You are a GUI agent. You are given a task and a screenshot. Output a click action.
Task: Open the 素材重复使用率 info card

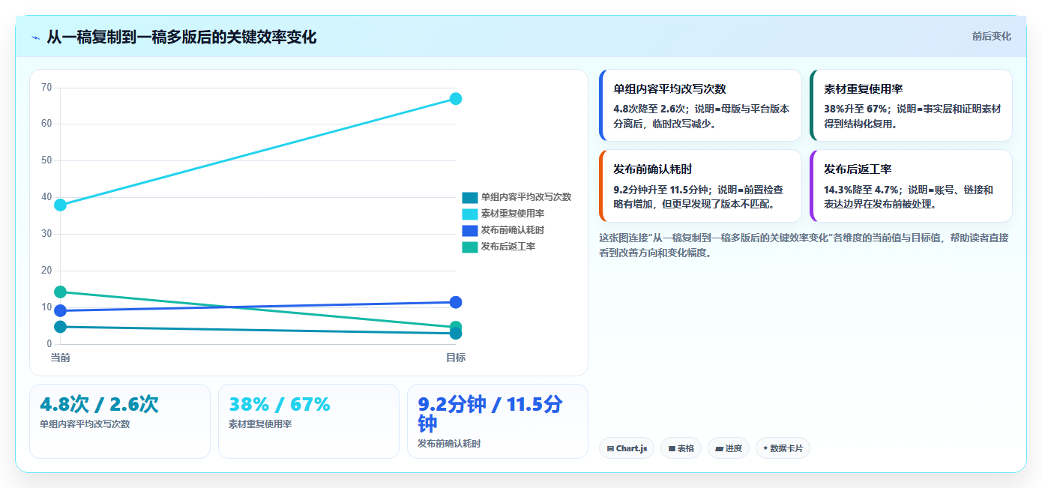click(911, 105)
